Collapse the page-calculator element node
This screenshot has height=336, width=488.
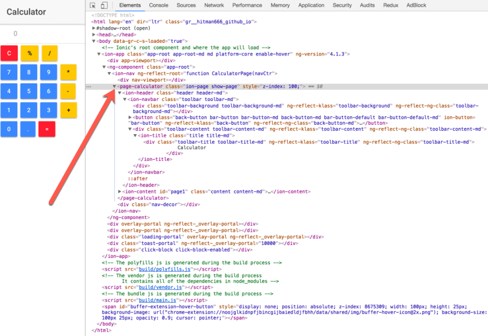coord(114,86)
